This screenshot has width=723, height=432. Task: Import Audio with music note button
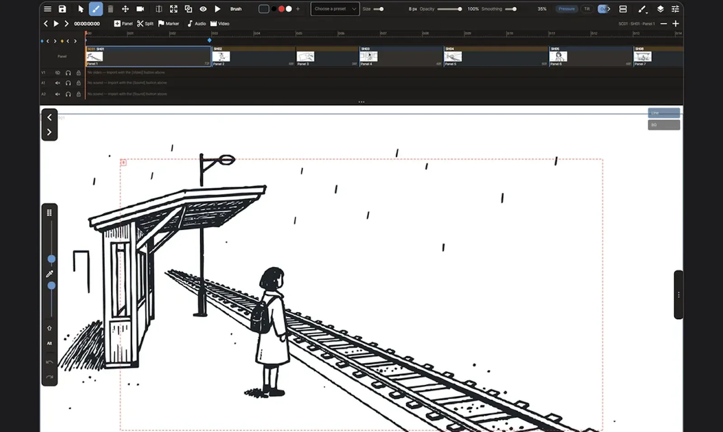coord(197,23)
